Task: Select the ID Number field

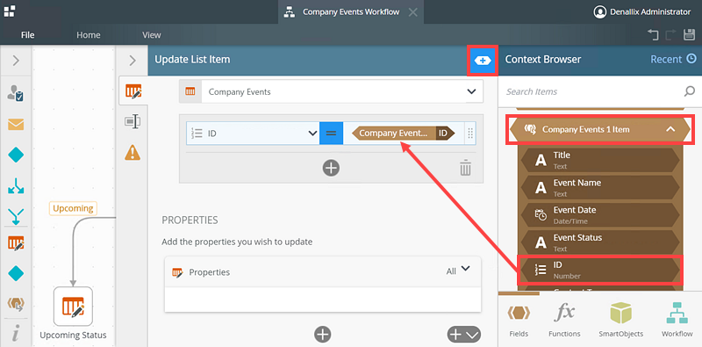Action: coord(600,270)
